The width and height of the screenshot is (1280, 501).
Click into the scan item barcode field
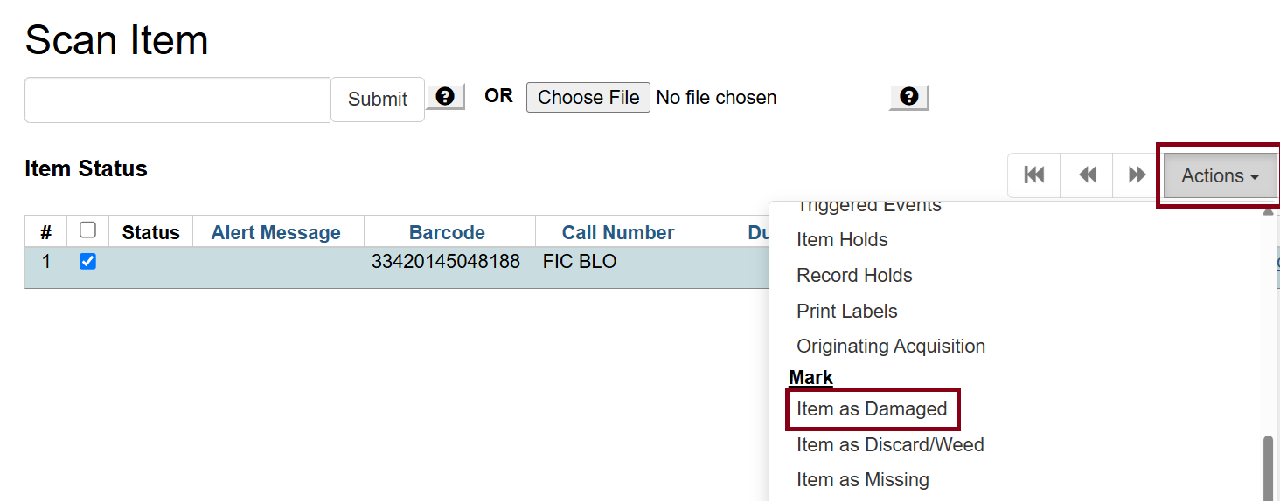tap(177, 100)
